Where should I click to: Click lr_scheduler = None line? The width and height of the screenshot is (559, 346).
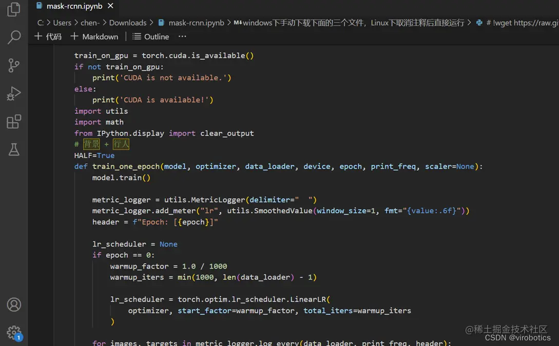click(x=135, y=244)
